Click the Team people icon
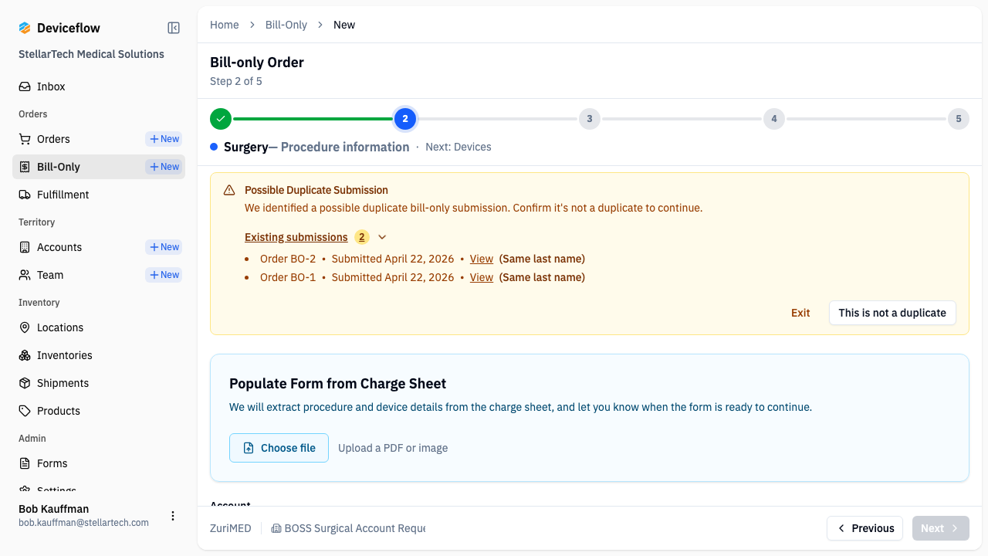This screenshot has height=556, width=988. click(25, 275)
